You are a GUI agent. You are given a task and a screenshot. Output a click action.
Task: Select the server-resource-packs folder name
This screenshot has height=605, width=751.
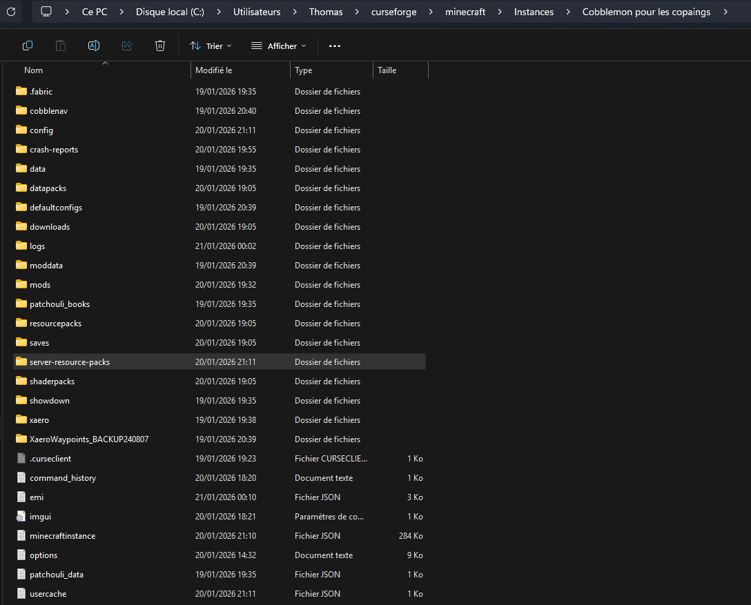click(x=70, y=362)
